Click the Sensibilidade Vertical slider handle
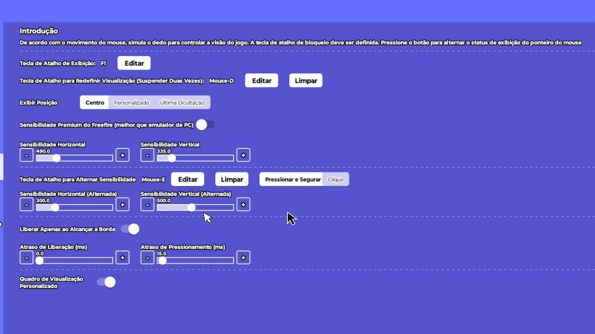Viewport: 595px width, 334px height. click(x=172, y=158)
